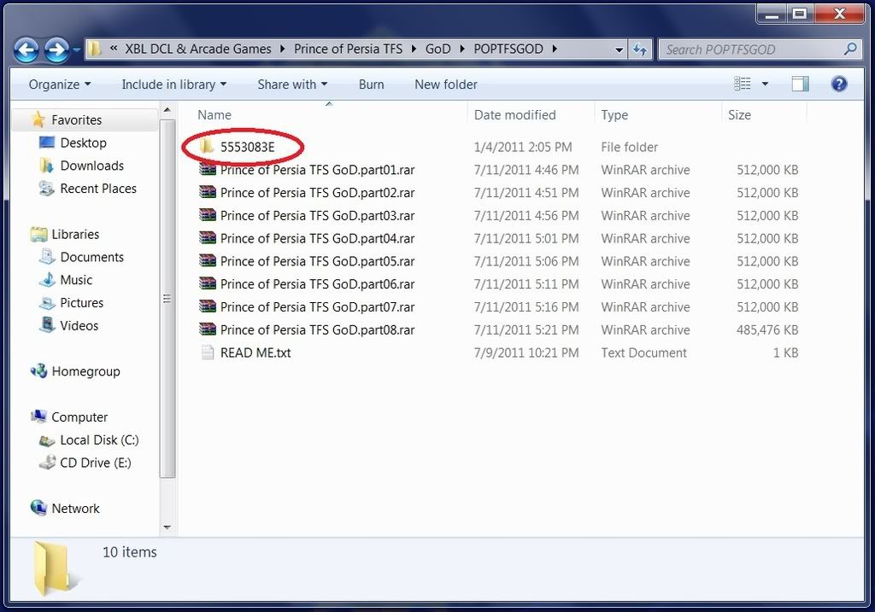This screenshot has width=875, height=612.
Task: Click the file name Prince of Persia TFS GoD.part05.rar
Action: click(x=318, y=261)
